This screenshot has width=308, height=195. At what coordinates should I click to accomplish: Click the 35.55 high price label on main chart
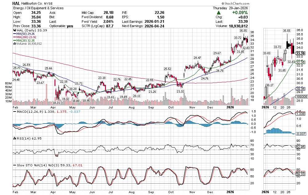[243, 31]
